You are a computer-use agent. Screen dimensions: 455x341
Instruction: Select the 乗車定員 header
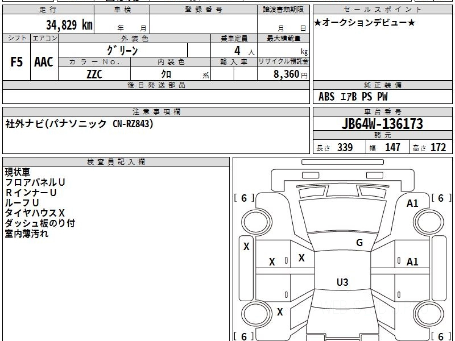(x=234, y=38)
